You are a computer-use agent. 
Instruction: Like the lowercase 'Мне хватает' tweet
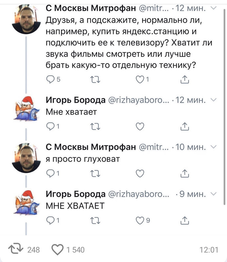click(140, 126)
